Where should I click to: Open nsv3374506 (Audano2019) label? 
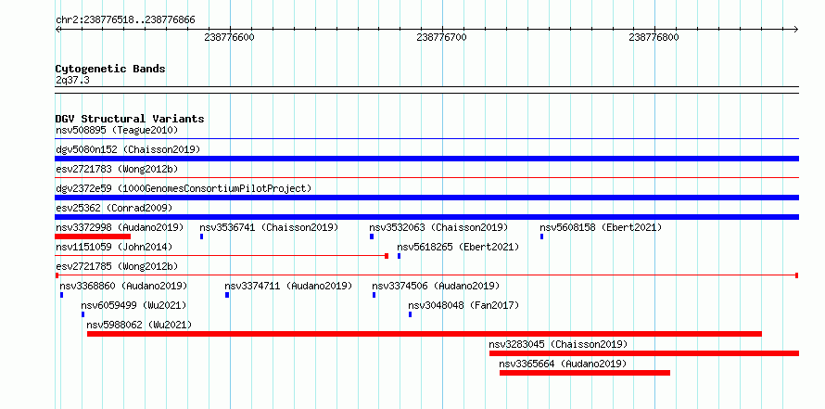[x=436, y=286]
